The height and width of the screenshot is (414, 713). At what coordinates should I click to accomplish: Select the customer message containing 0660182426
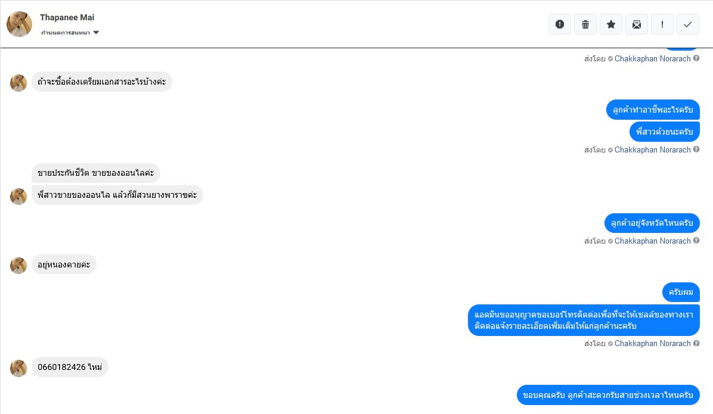click(70, 368)
